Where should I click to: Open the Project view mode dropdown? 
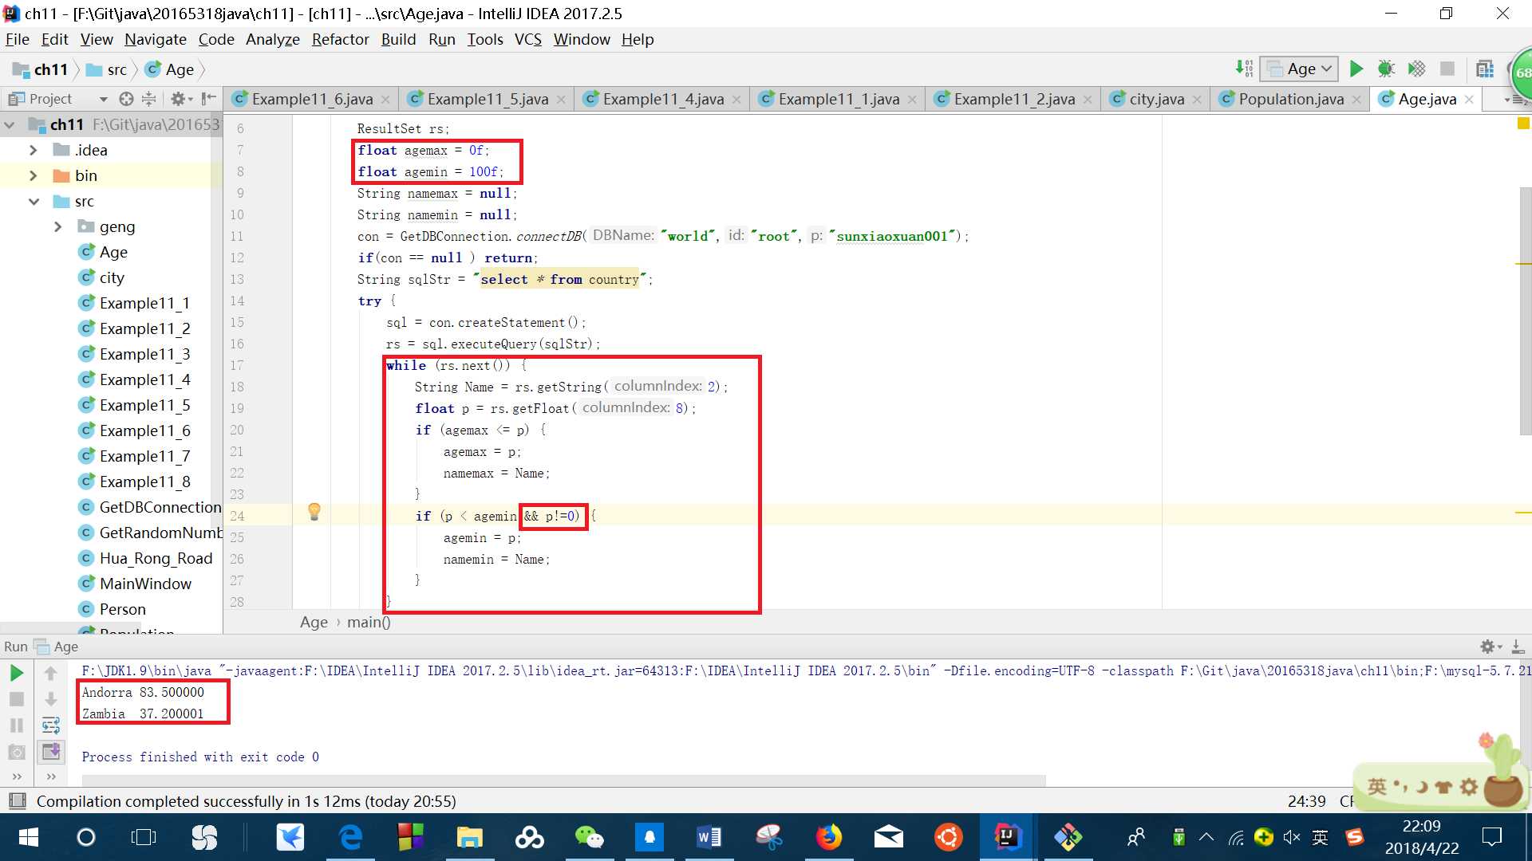[x=103, y=99]
